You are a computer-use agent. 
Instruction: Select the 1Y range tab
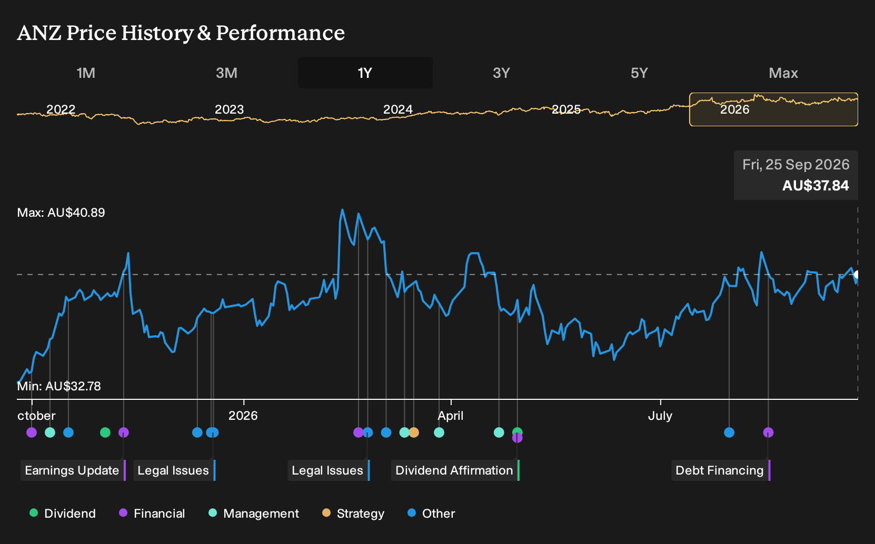(x=365, y=73)
